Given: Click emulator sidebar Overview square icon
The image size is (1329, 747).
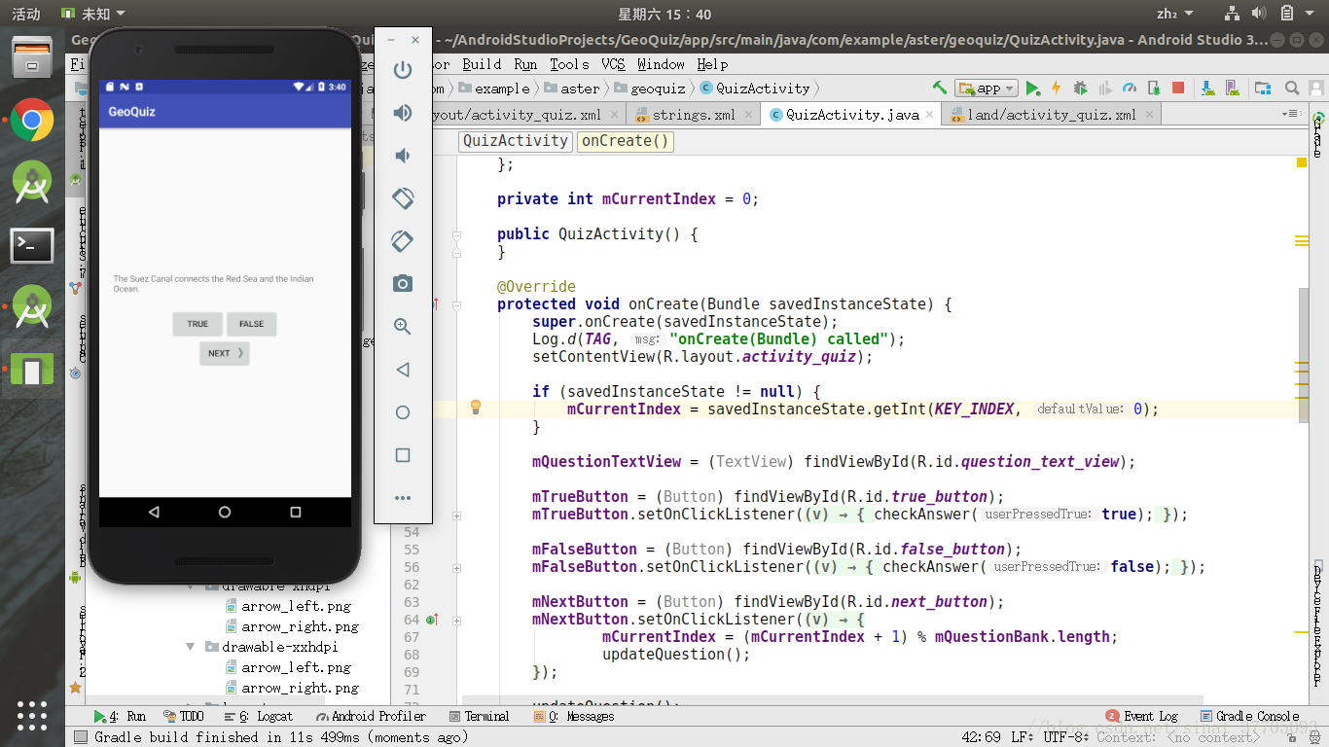Looking at the screenshot, I should click(x=403, y=455).
